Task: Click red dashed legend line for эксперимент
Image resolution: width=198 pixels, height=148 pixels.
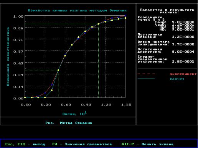Action: [x=146, y=74]
